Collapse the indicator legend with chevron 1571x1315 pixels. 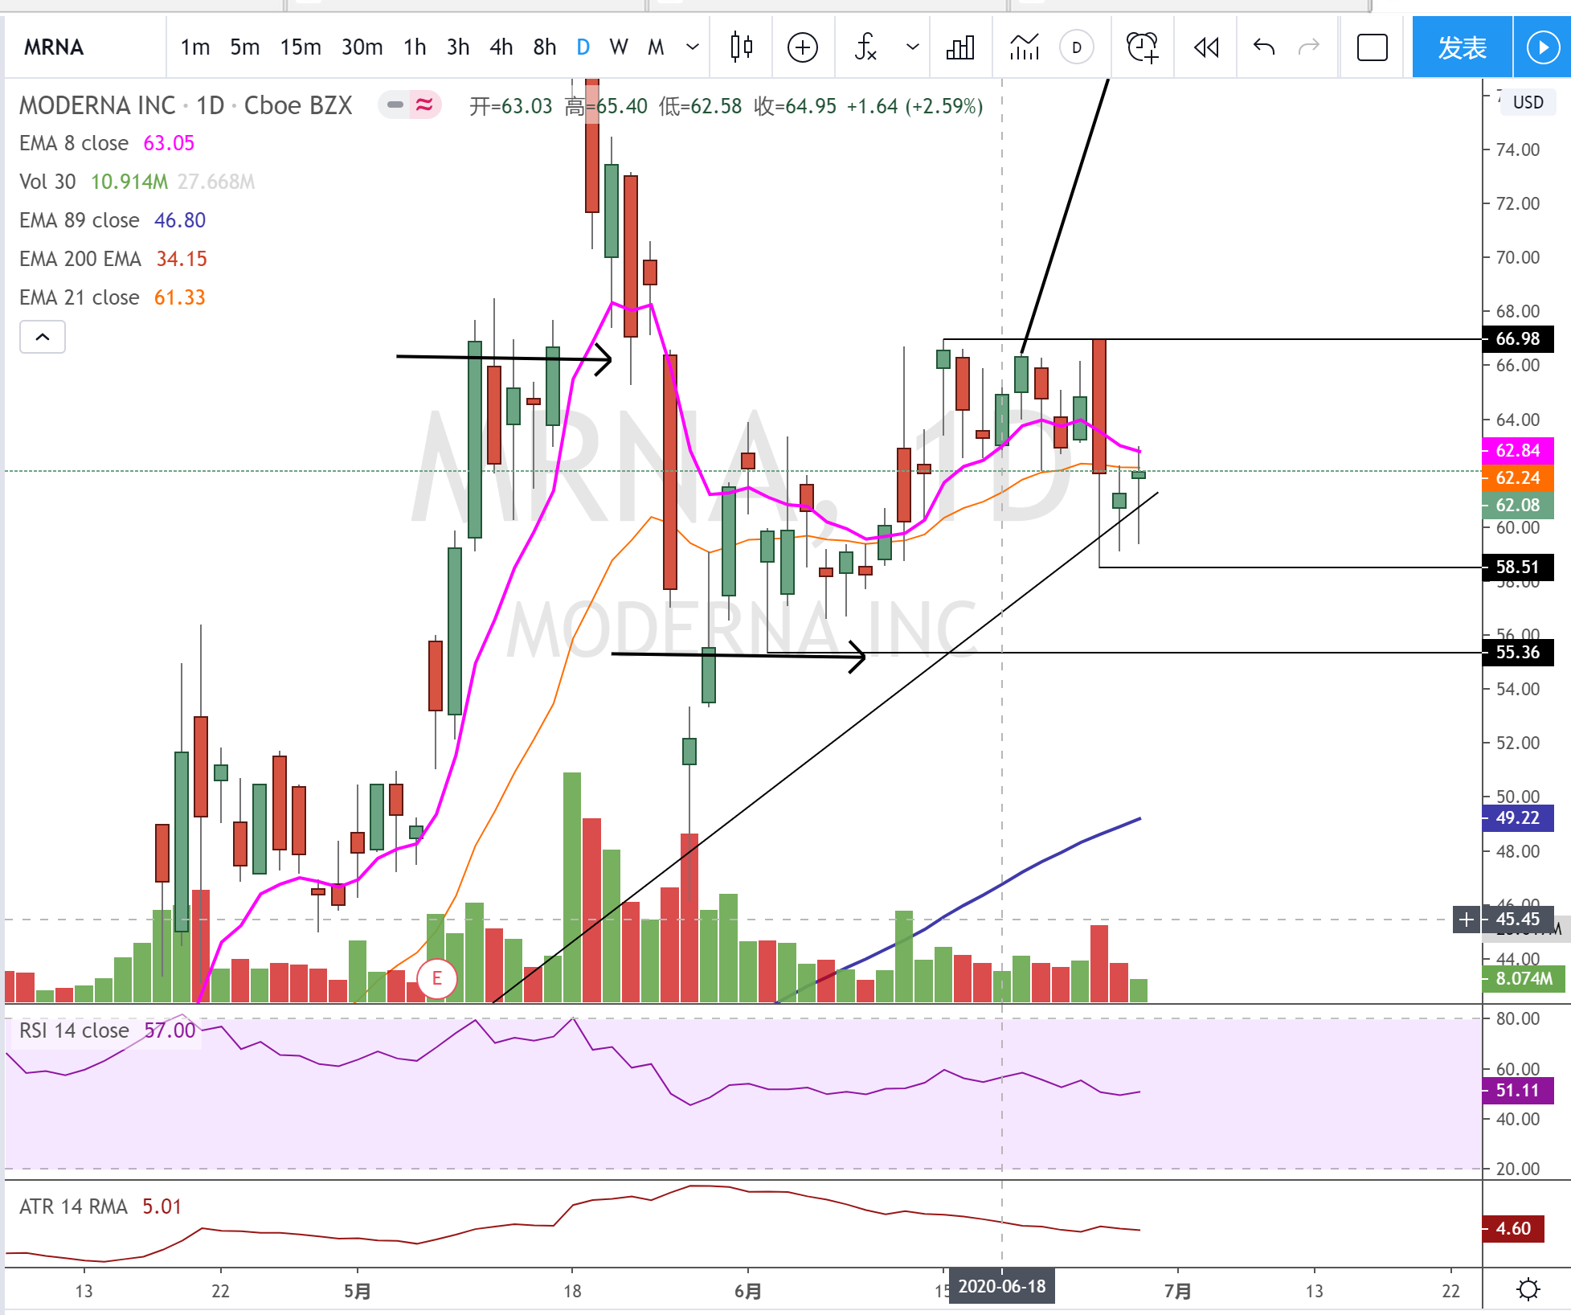pos(43,337)
